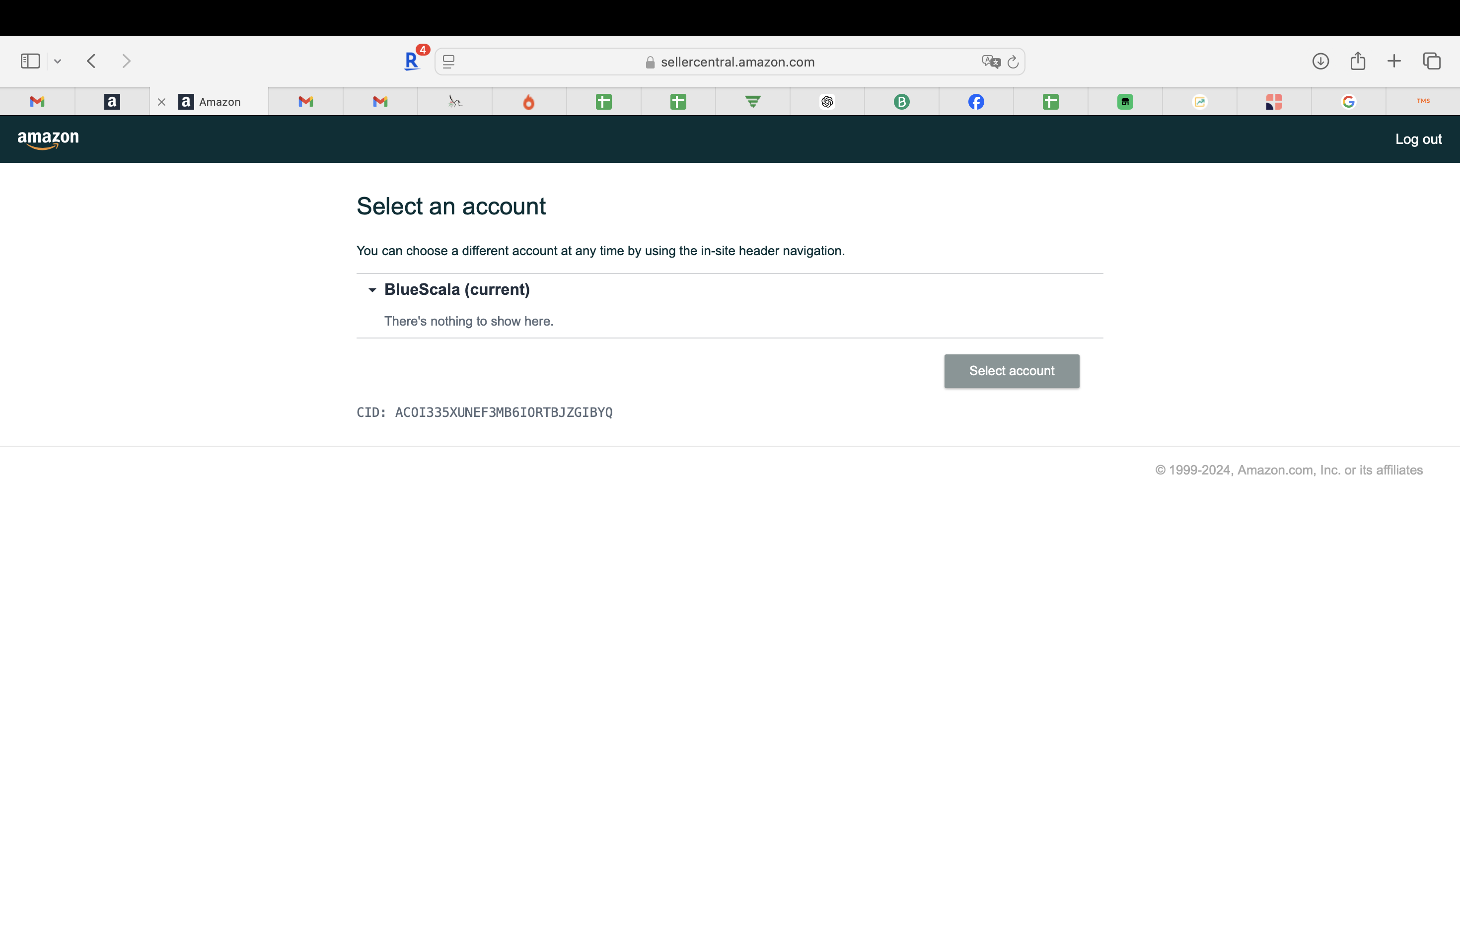Switch to the orange flame icon tab

529,102
